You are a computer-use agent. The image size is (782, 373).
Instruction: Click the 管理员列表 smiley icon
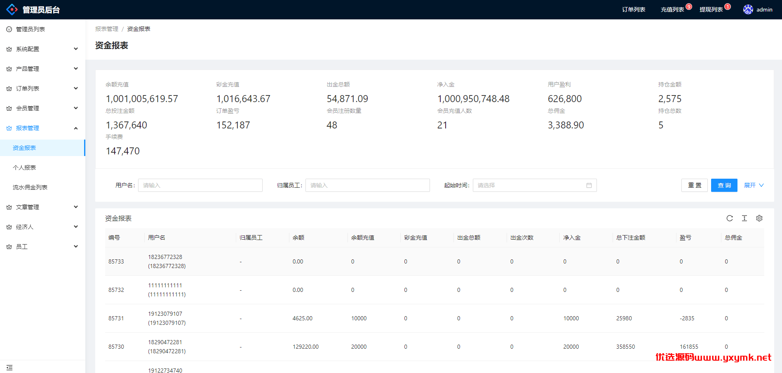pyautogui.click(x=9, y=29)
